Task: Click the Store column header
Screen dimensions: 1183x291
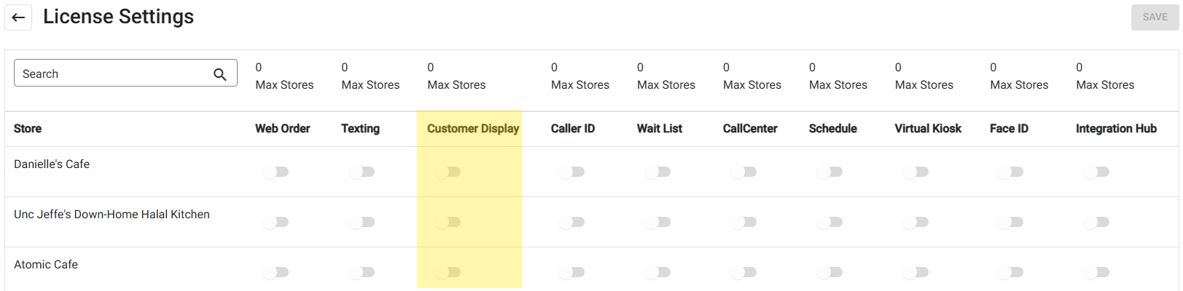Action: [28, 129]
